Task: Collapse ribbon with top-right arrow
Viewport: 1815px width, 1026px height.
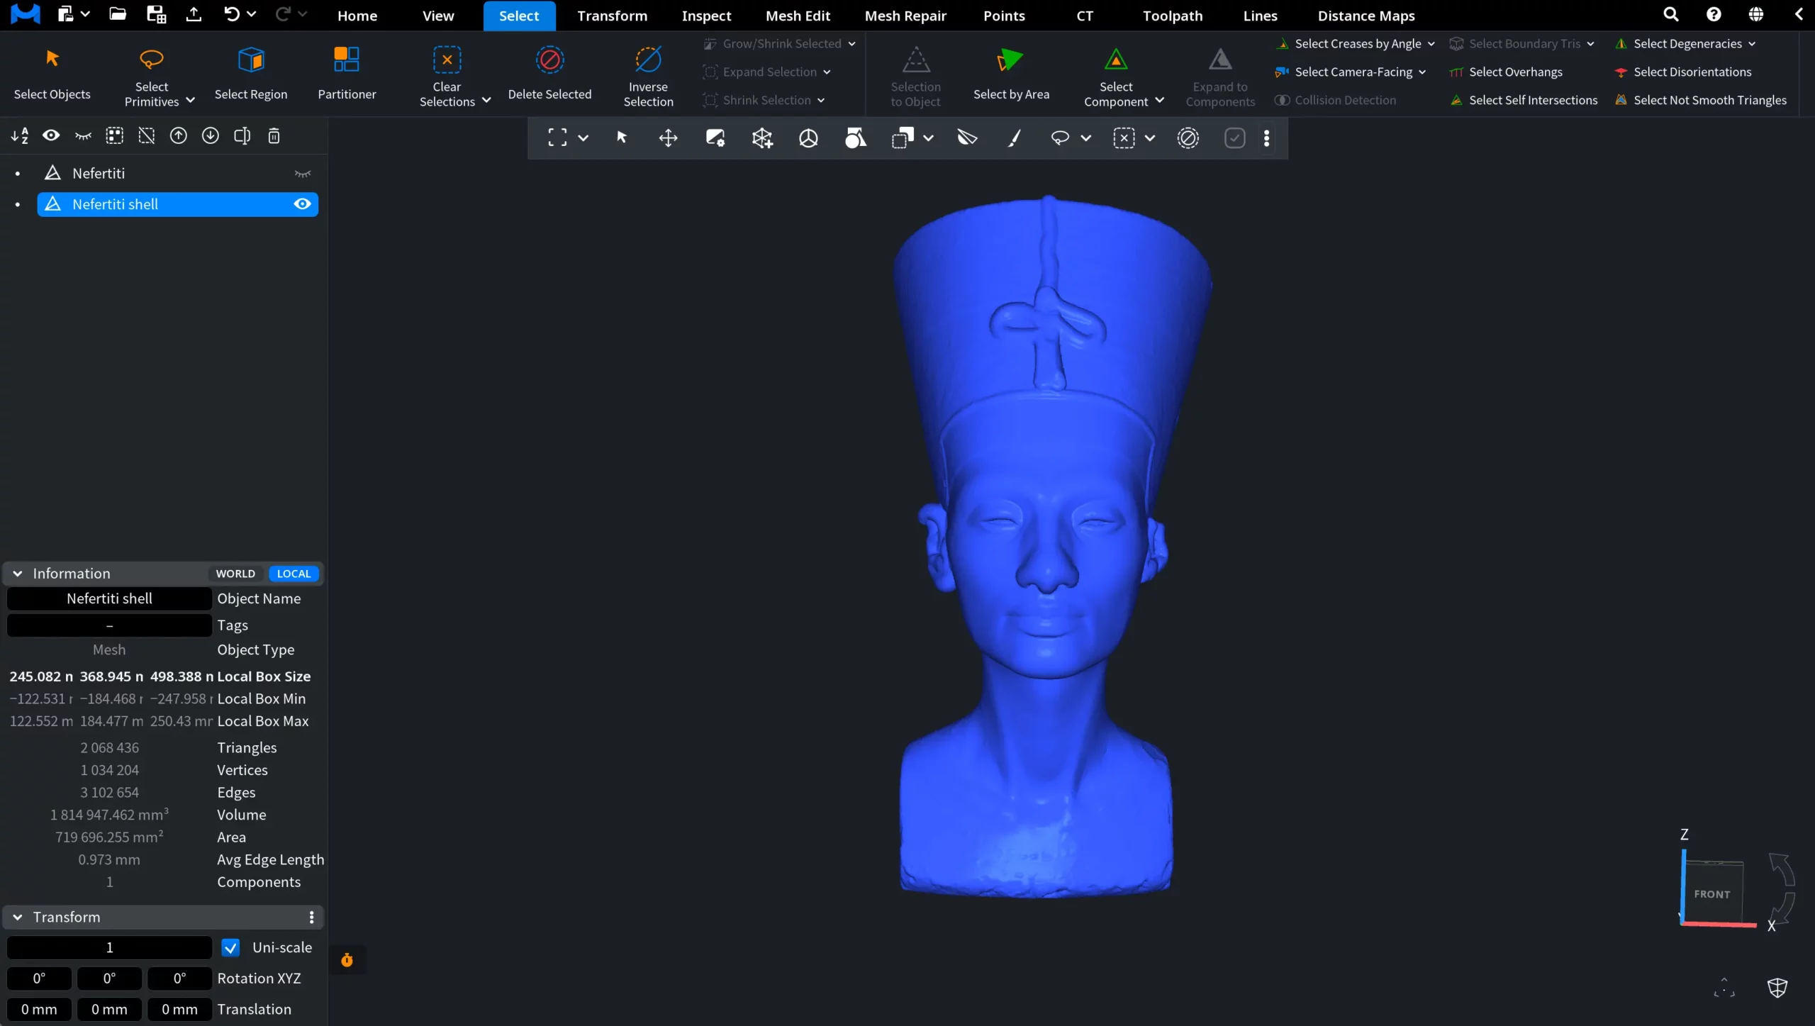Action: [x=1799, y=14]
